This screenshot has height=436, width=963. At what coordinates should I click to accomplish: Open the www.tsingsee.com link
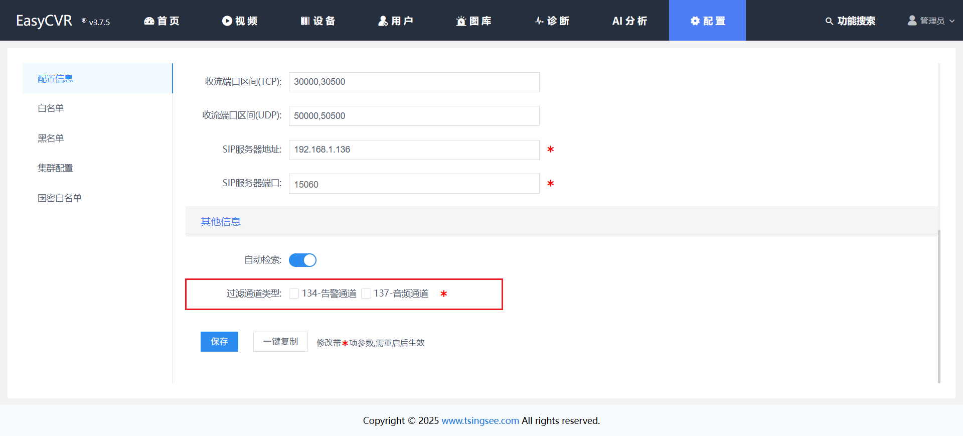480,420
